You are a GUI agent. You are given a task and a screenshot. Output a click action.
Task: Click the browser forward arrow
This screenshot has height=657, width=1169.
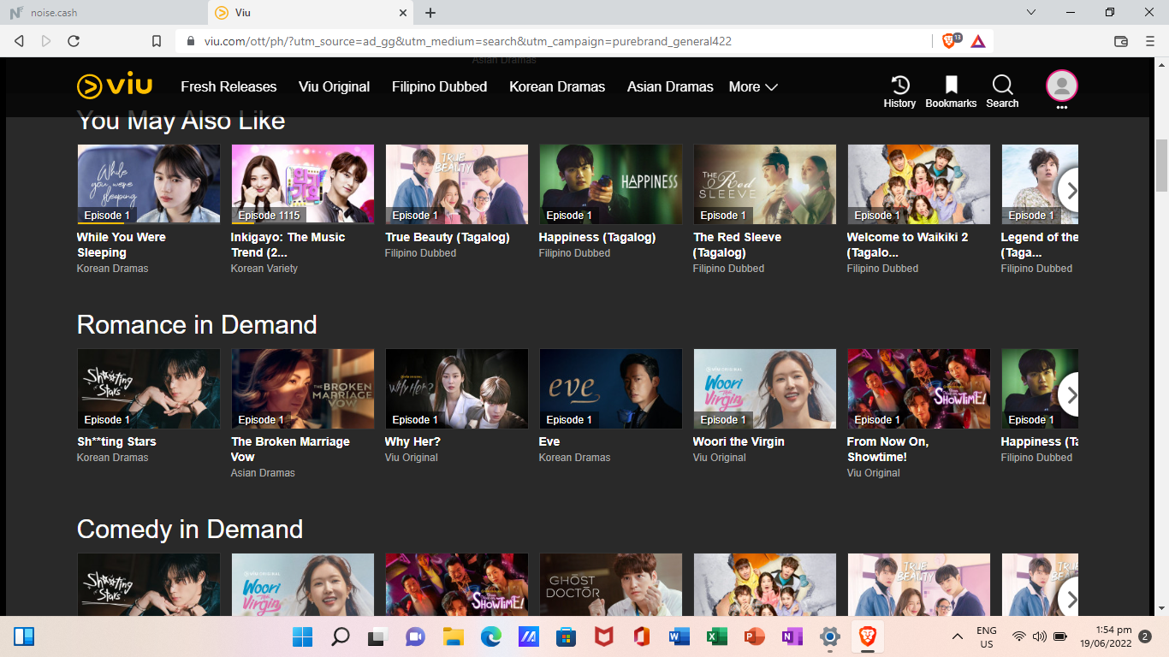(46, 41)
